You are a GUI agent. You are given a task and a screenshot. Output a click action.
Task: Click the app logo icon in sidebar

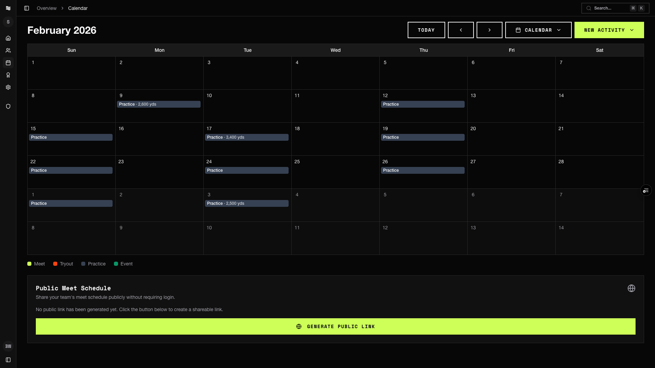click(8, 8)
